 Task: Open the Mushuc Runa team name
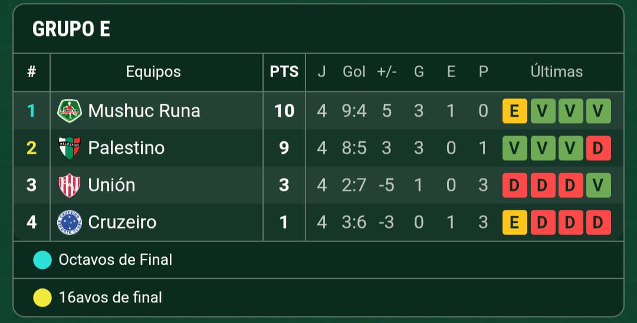point(144,111)
